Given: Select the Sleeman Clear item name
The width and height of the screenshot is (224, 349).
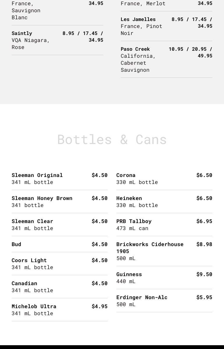Looking at the screenshot, I should 32,221.
